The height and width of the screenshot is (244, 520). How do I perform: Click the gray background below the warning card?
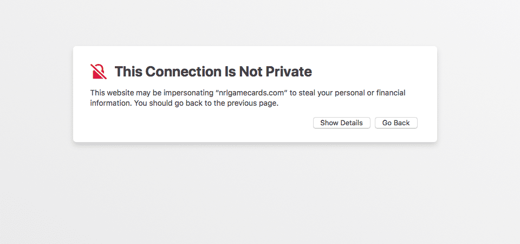tap(255, 192)
